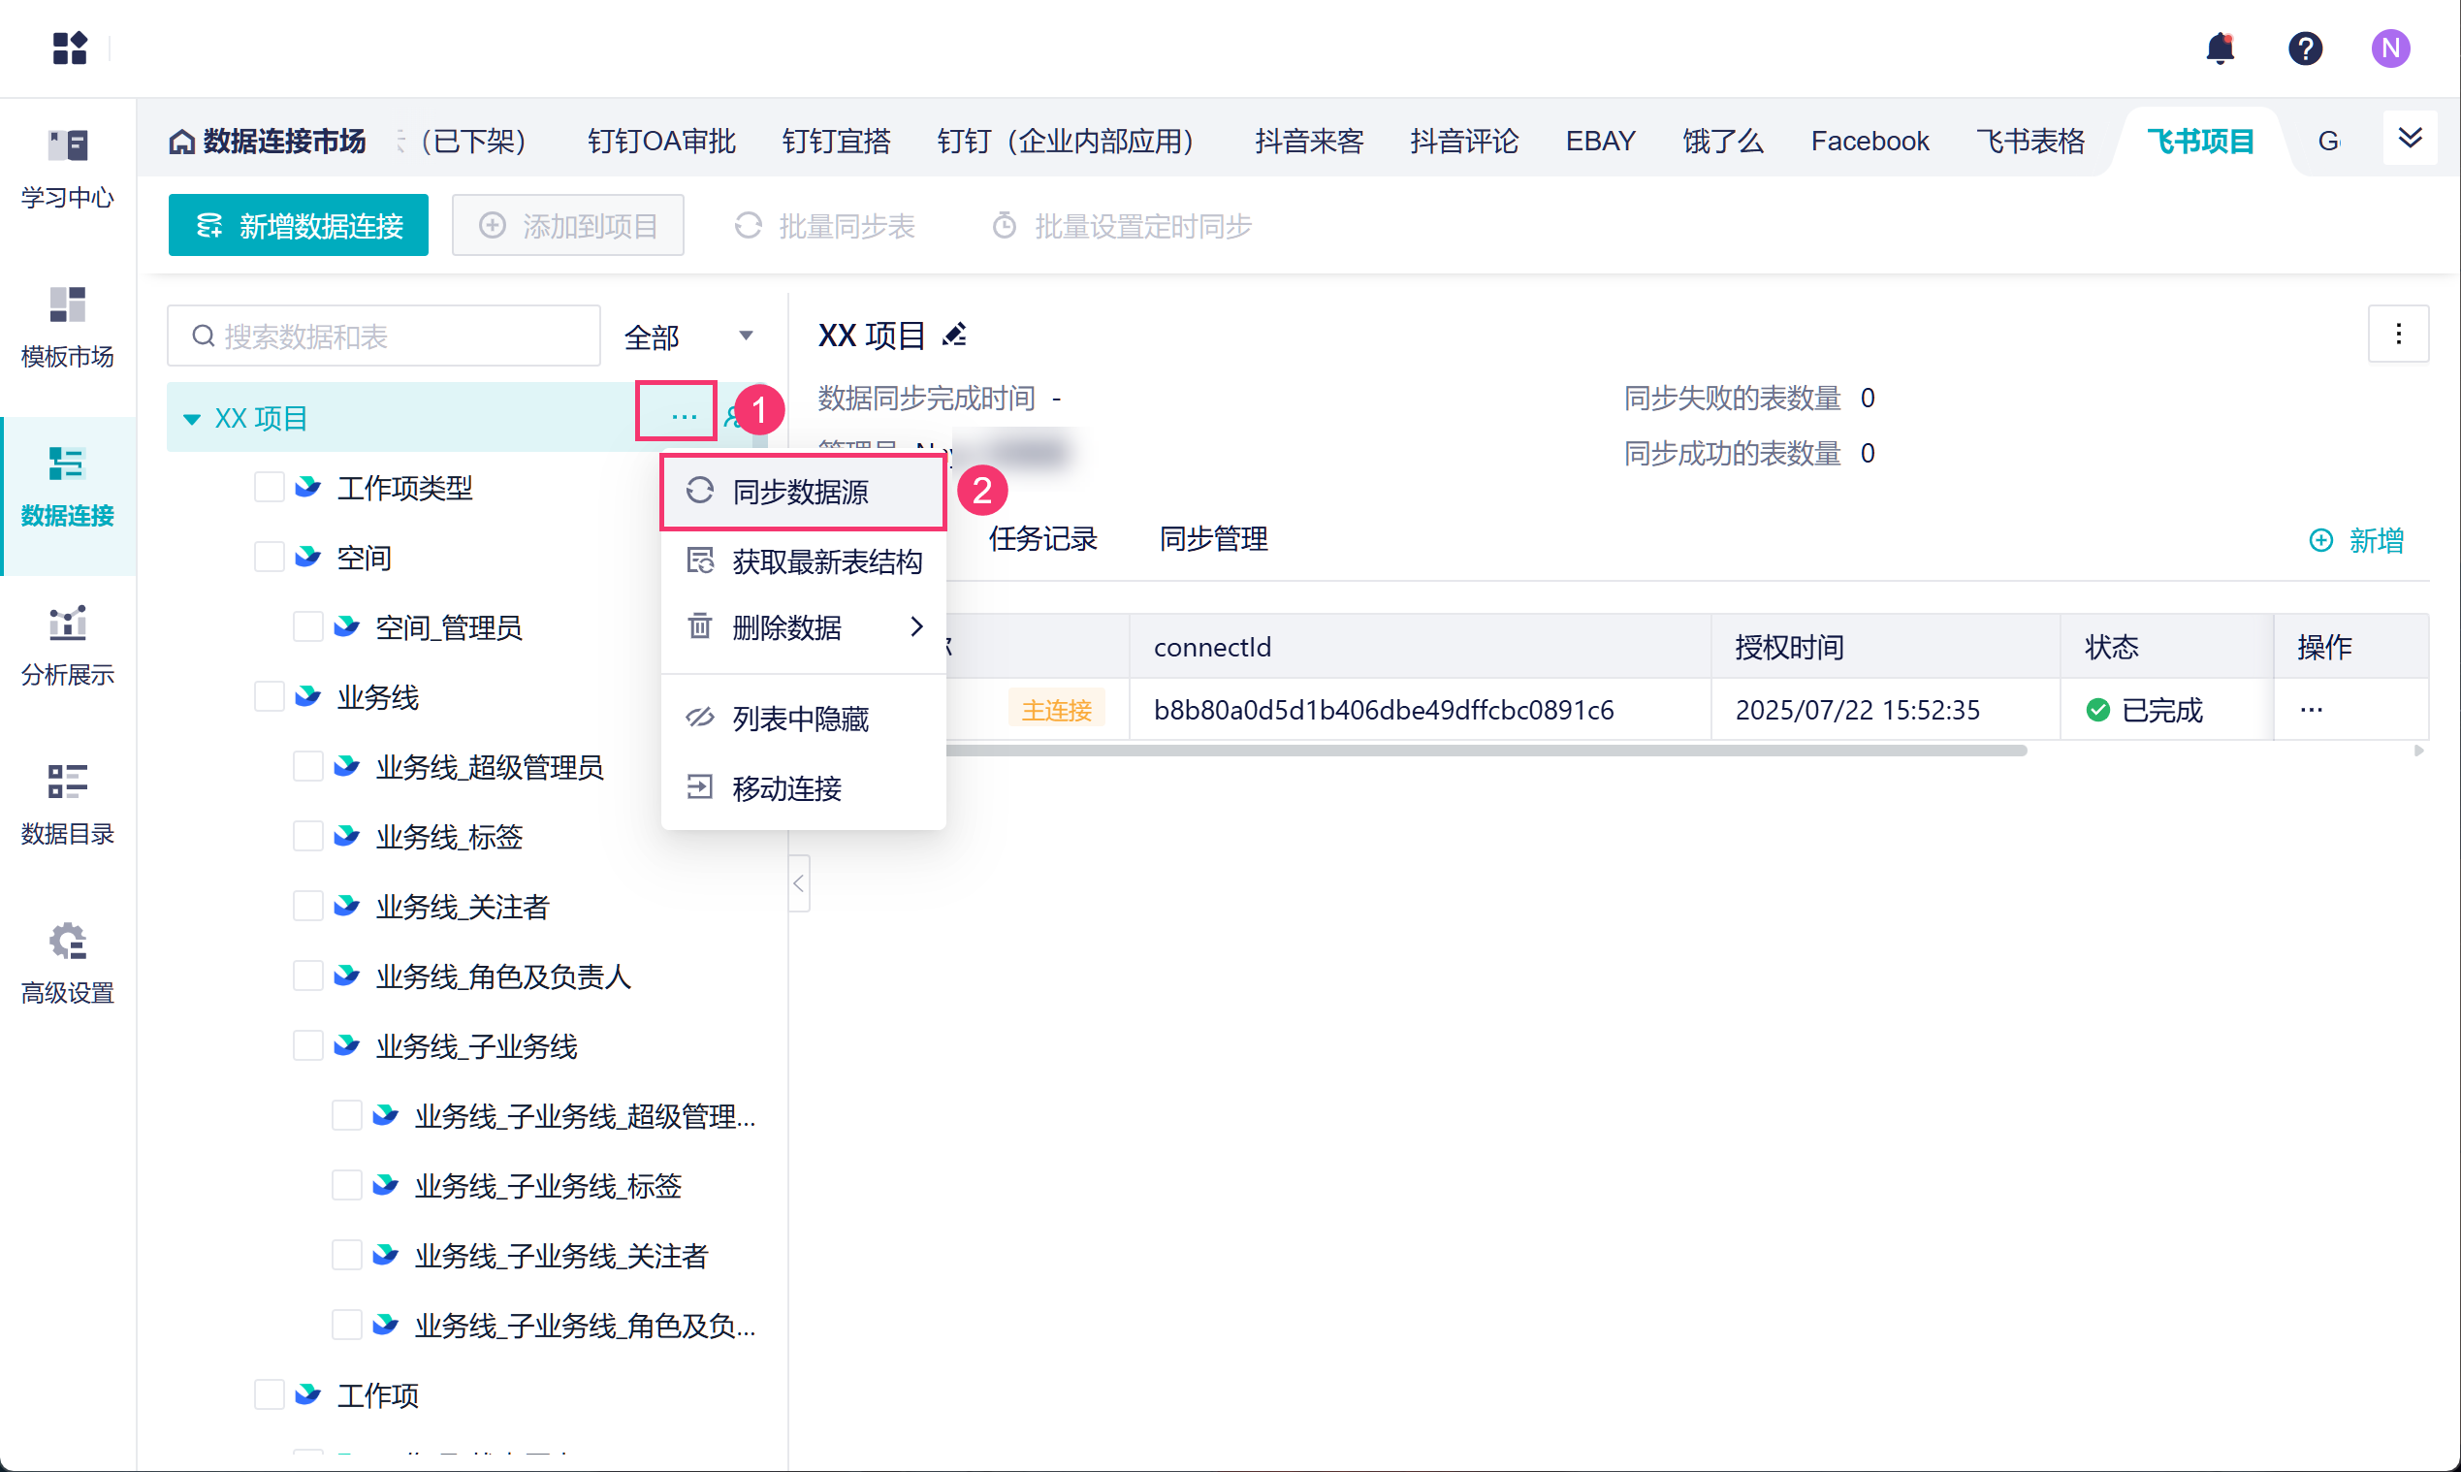
Task: Open 分析展示 in the sidebar
Action: [68, 645]
